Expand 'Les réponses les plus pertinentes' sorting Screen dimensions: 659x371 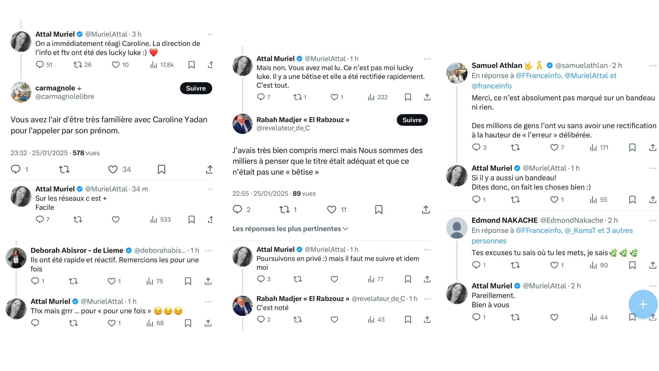tap(290, 229)
